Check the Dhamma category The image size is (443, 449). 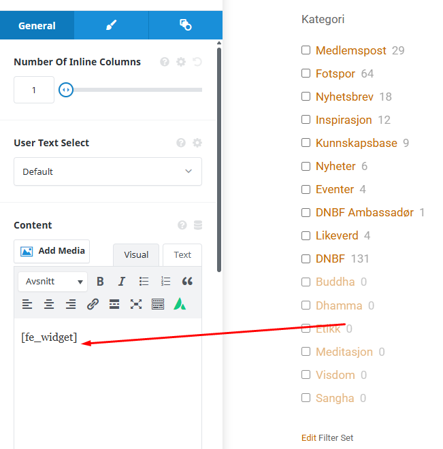click(306, 305)
